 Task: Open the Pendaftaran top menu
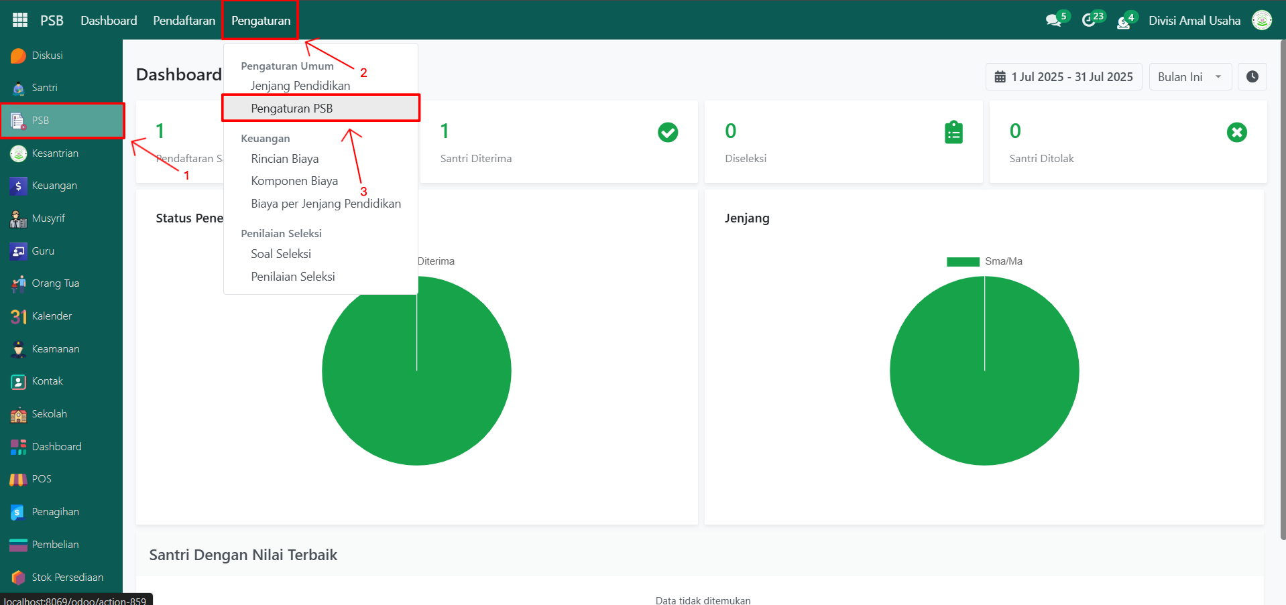click(x=184, y=21)
